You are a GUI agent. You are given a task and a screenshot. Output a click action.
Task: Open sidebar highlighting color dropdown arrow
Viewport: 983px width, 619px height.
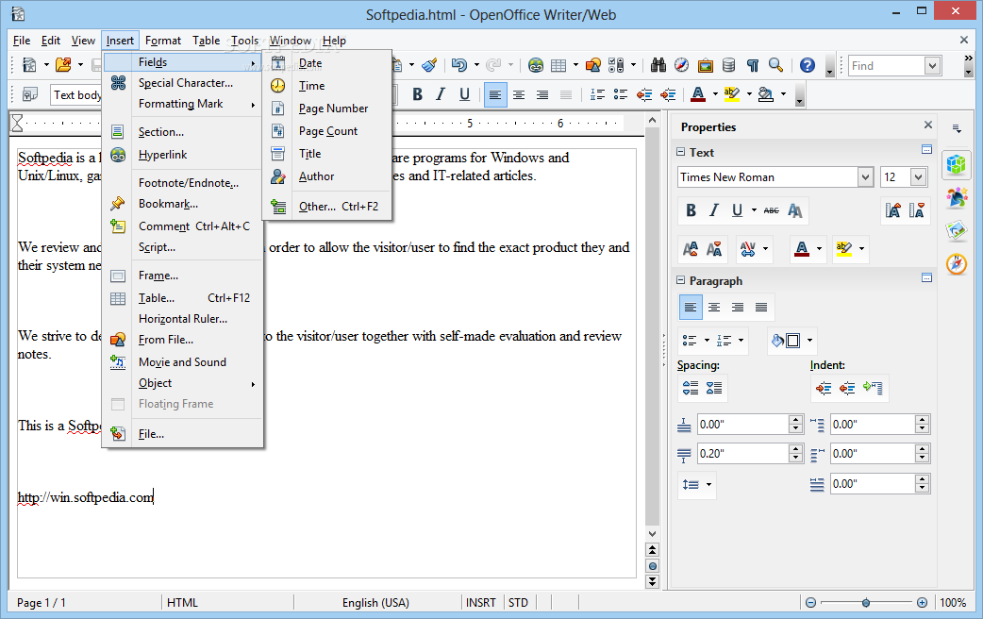click(x=861, y=249)
